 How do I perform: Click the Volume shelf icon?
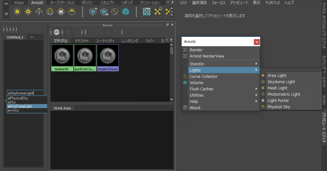click(x=126, y=12)
